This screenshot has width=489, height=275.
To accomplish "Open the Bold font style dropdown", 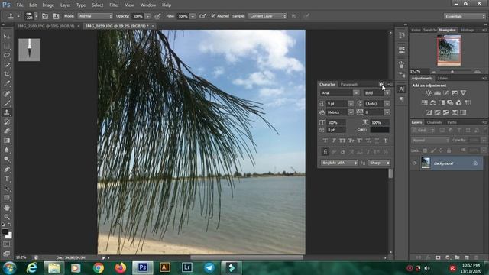I will [387, 93].
